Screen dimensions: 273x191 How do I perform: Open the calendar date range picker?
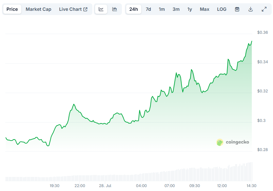(237, 9)
